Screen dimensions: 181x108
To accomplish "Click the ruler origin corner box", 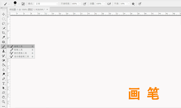I will coord(8,14).
